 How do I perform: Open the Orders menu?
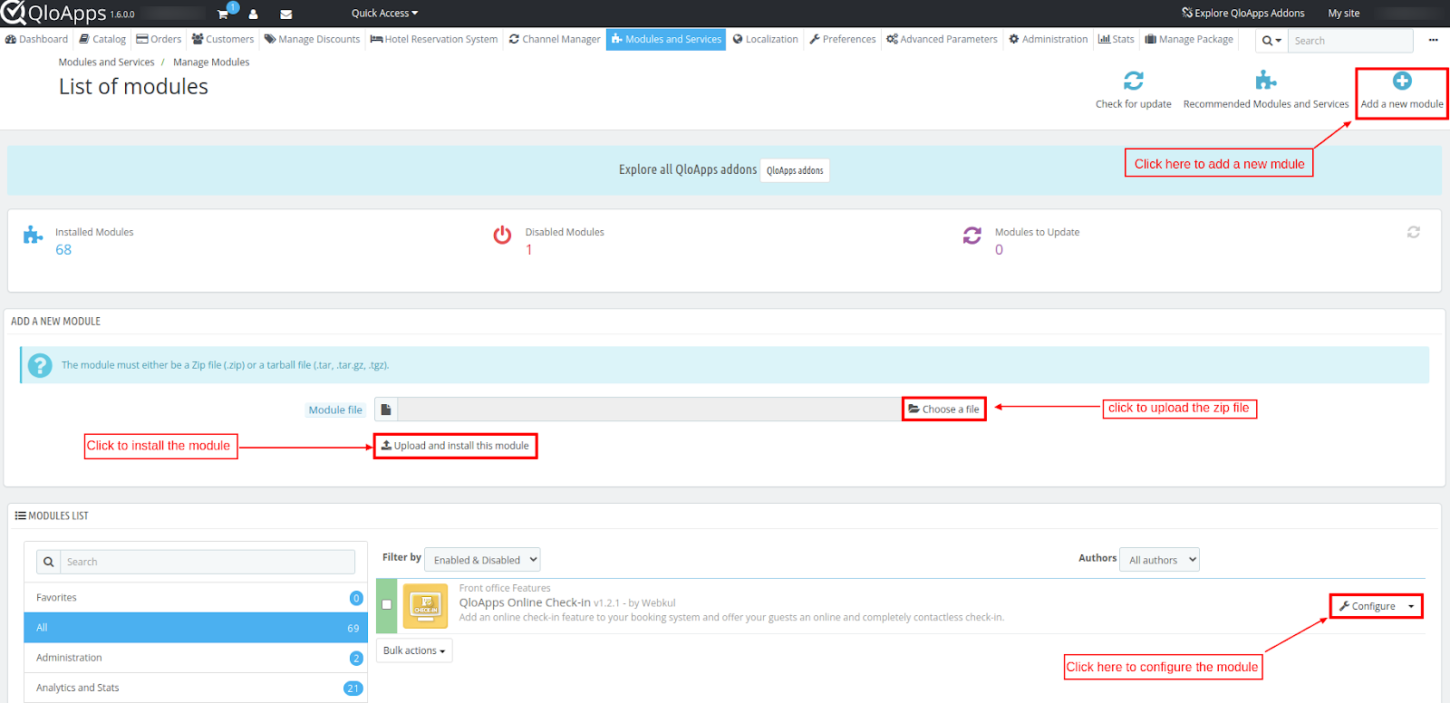[159, 39]
